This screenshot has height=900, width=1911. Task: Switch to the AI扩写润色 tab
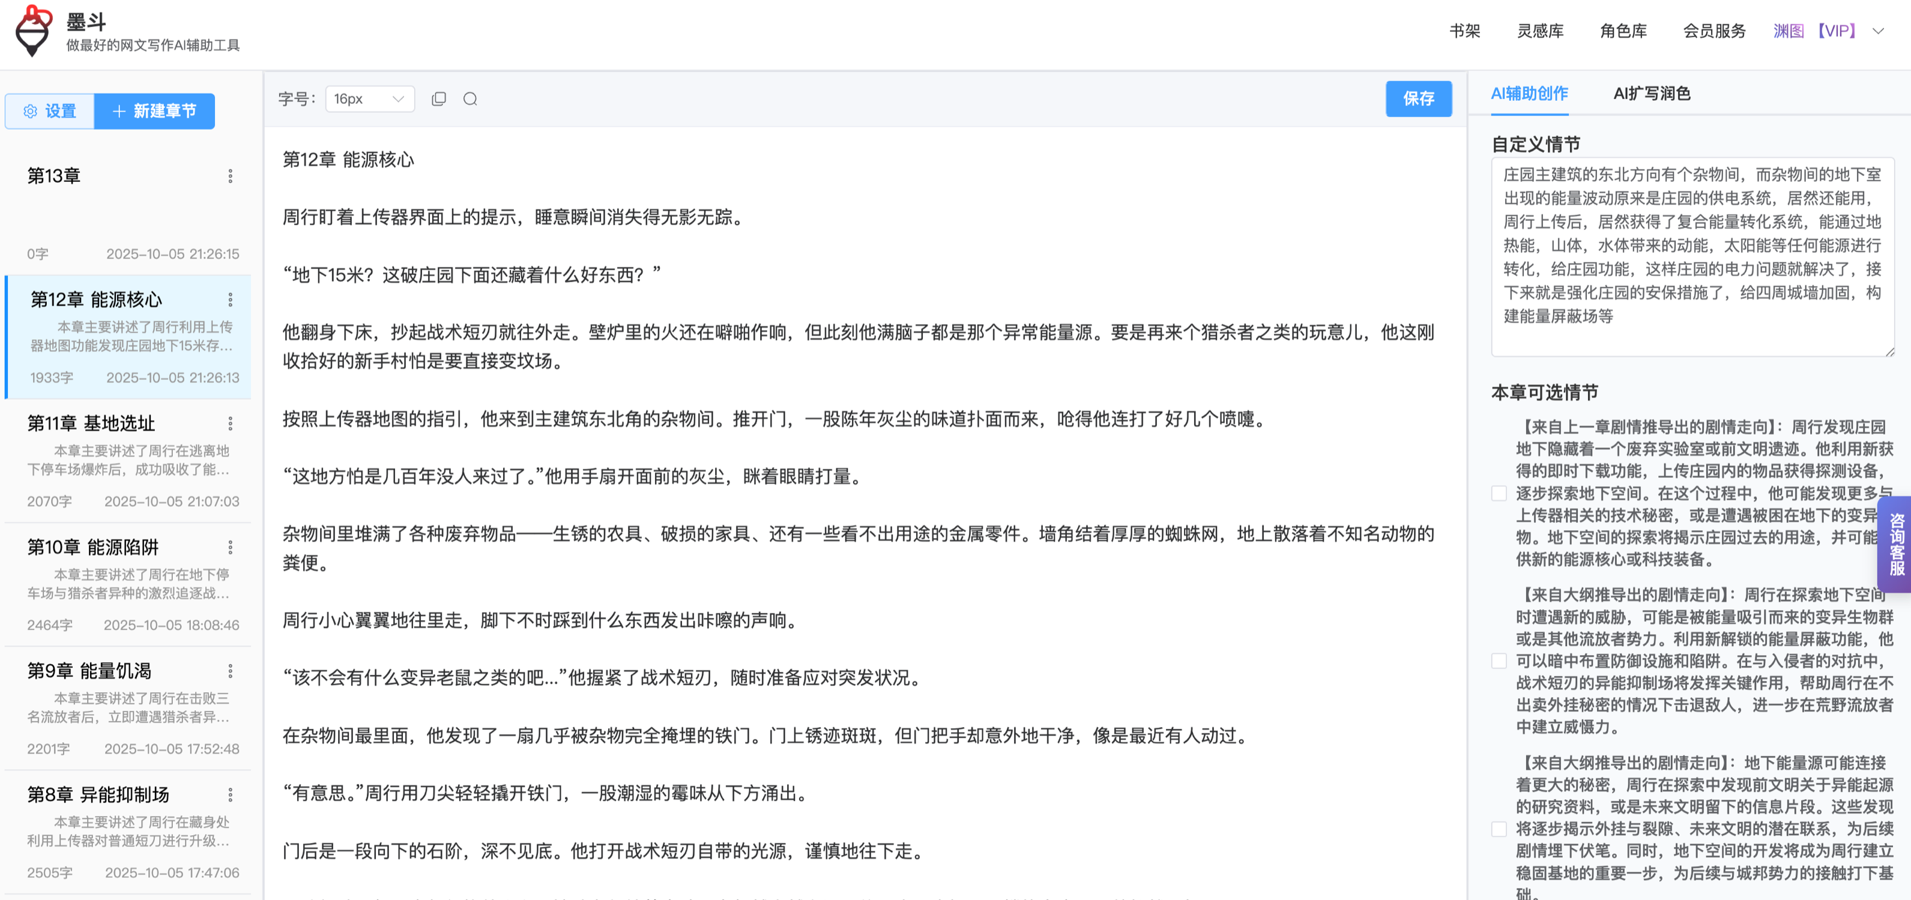click(x=1652, y=94)
